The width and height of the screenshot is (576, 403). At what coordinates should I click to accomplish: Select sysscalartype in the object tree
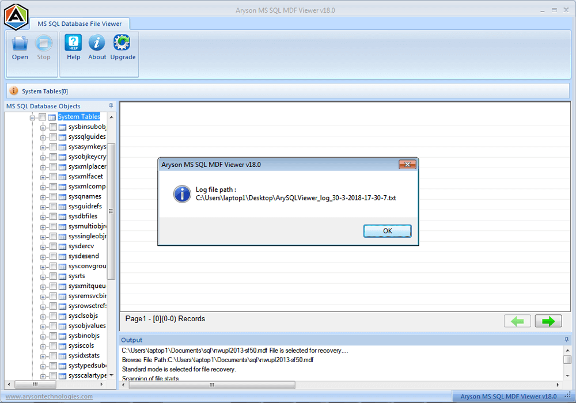click(x=88, y=375)
